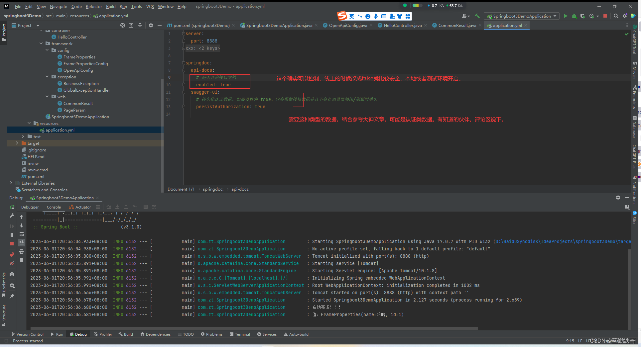Click Run to Cursor icon
This screenshot has width=641, height=347.
(x=135, y=207)
